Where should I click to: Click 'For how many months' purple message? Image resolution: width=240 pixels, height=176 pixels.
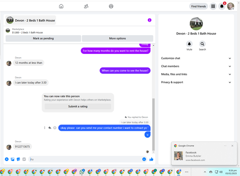[x=116, y=51]
